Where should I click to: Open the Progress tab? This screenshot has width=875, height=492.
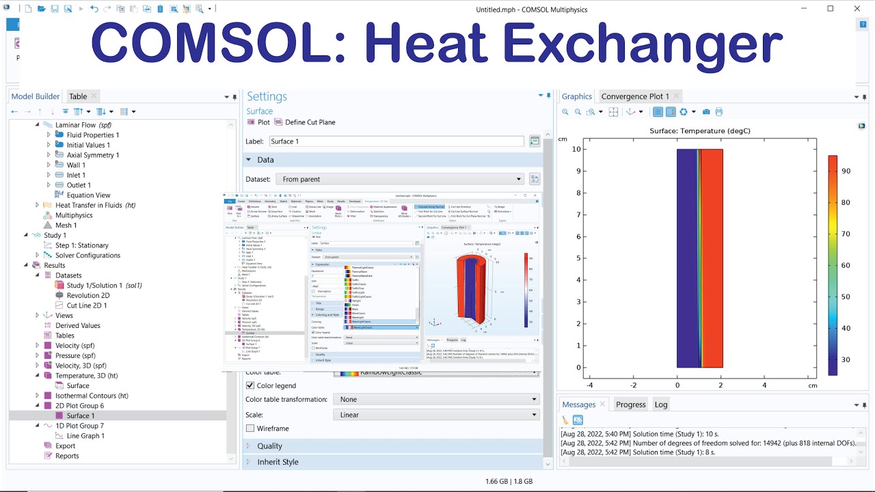point(631,405)
